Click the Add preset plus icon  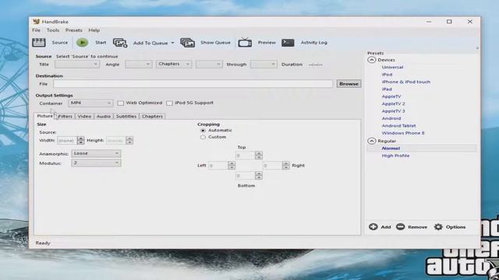(x=373, y=226)
